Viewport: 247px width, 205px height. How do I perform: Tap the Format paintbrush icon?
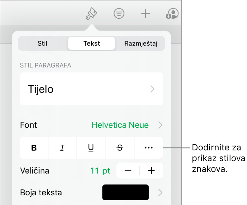point(92,14)
